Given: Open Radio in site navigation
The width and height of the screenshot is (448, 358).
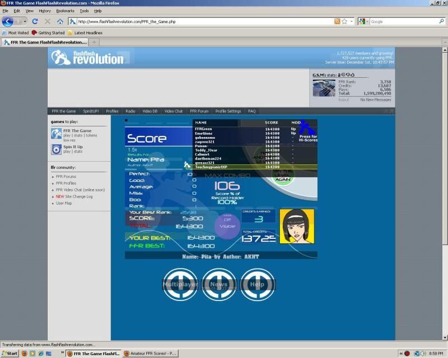Looking at the screenshot, I should 130,111.
